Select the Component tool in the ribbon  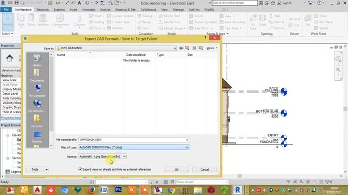pyautogui.click(x=60, y=21)
